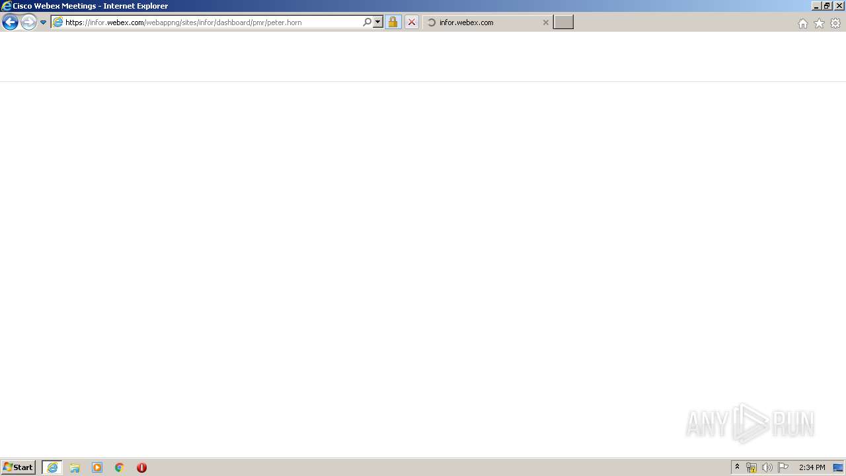Screen dimensions: 846x476
Task: Show hidden system tray icons
Action: (738, 467)
